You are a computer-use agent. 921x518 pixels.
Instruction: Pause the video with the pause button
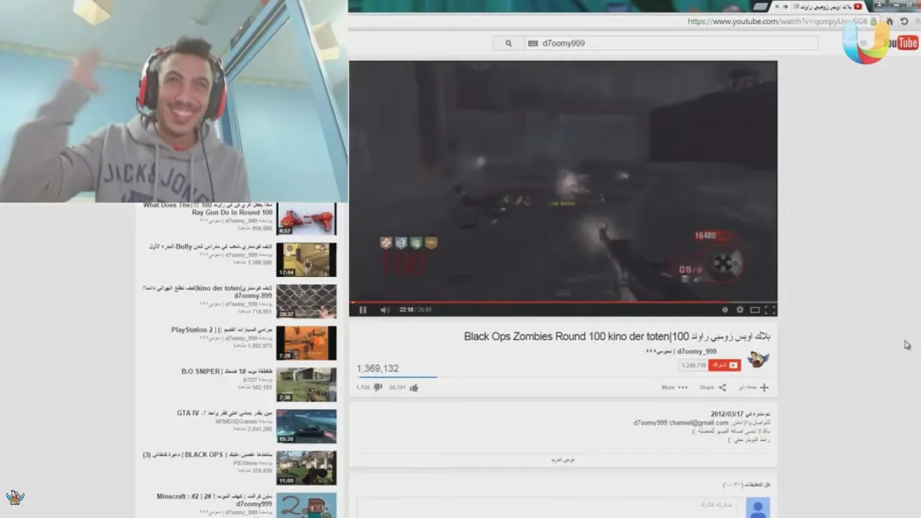click(363, 310)
